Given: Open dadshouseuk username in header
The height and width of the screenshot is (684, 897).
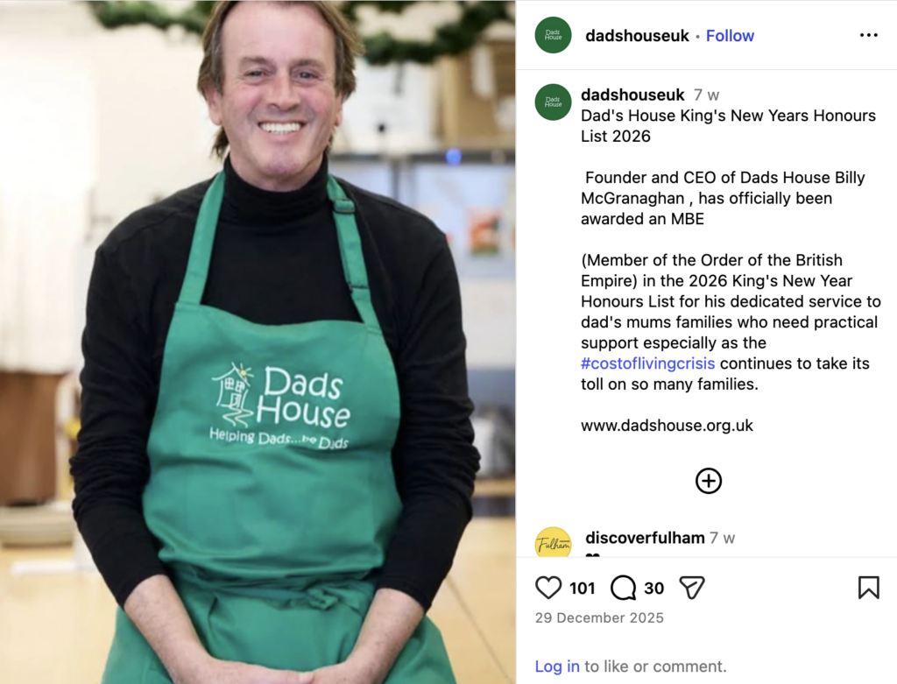Looking at the screenshot, I should 638,36.
